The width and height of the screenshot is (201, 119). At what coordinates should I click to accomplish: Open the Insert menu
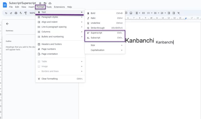point(31,7)
